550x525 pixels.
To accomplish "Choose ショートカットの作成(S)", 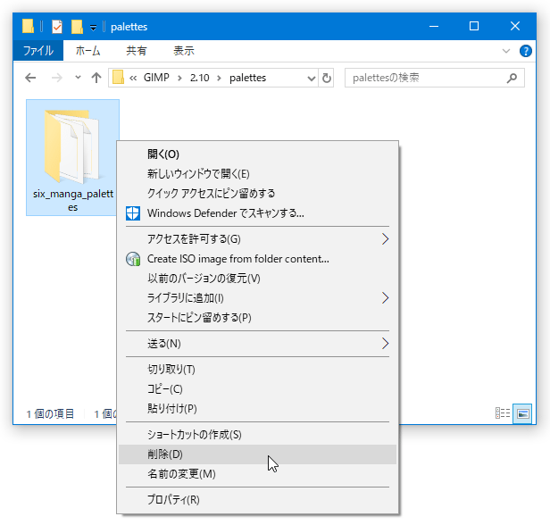I will (257, 435).
